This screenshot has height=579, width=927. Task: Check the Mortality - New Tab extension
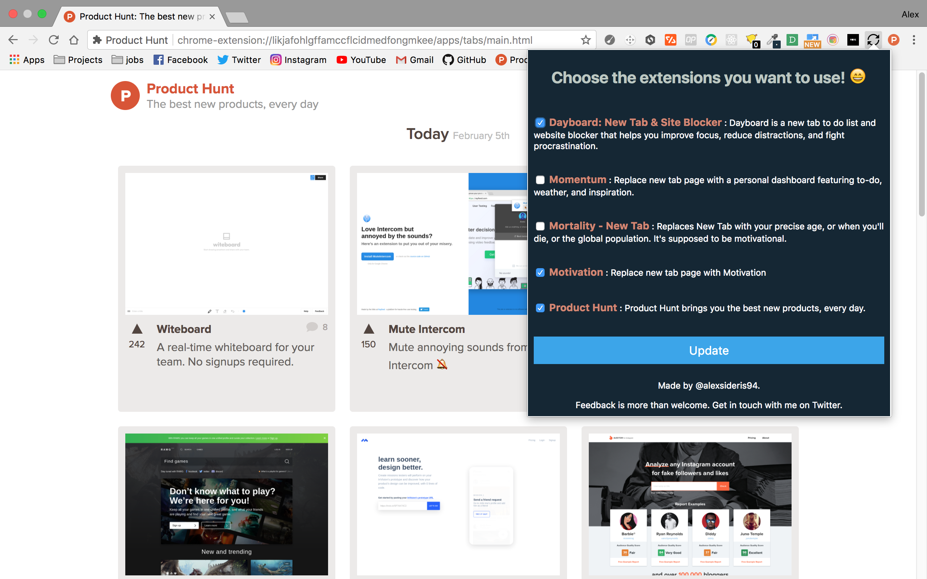(x=540, y=226)
